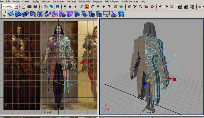This screenshot has height=118, width=204.
Task: Click the paint bucket brush shelf icon
Action: (x=114, y=14)
